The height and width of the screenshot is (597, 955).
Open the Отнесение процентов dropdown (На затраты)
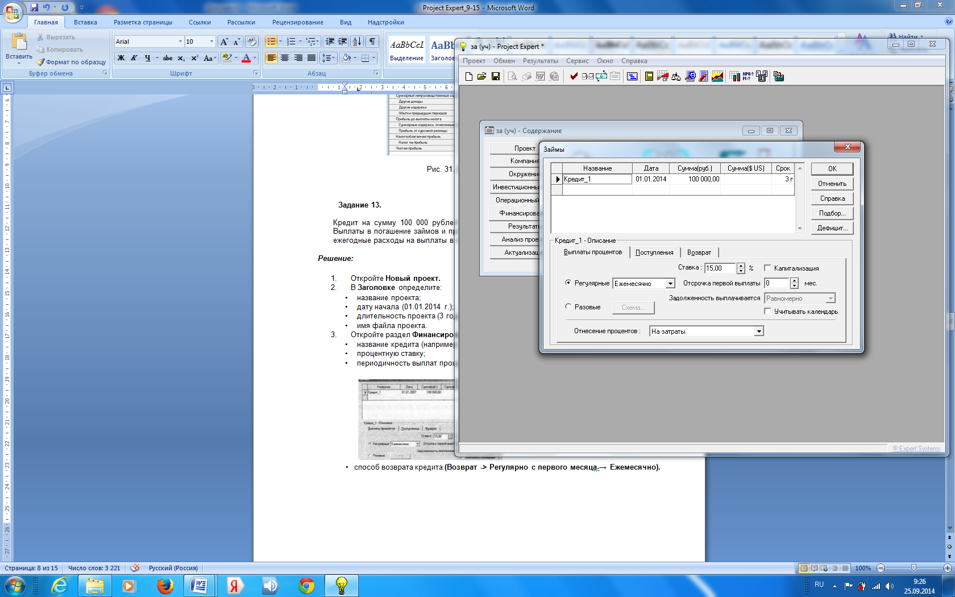[759, 331]
